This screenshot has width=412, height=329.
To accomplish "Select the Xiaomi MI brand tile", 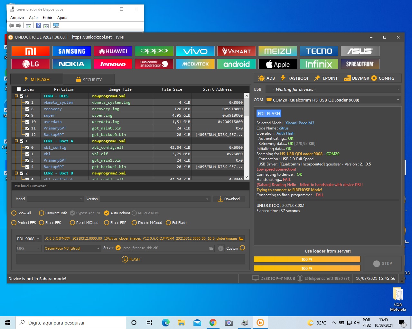I will tap(31, 51).
